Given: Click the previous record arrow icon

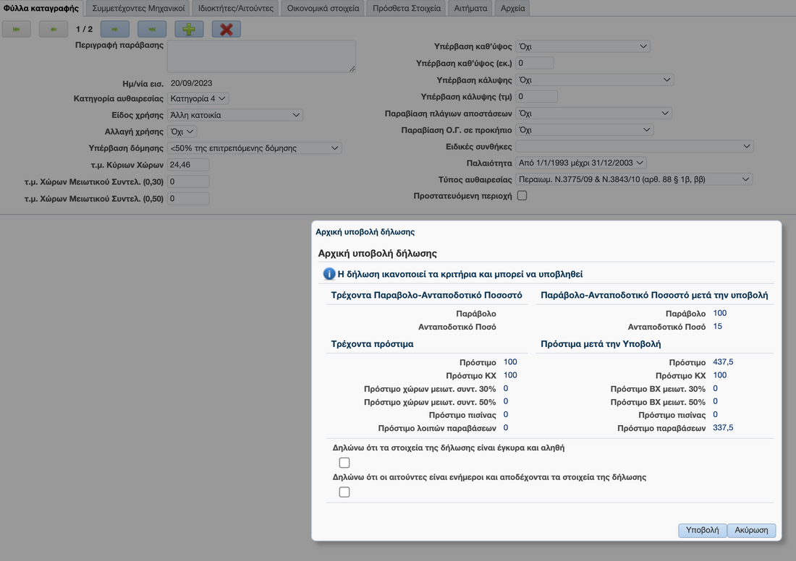Looking at the screenshot, I should coord(54,29).
